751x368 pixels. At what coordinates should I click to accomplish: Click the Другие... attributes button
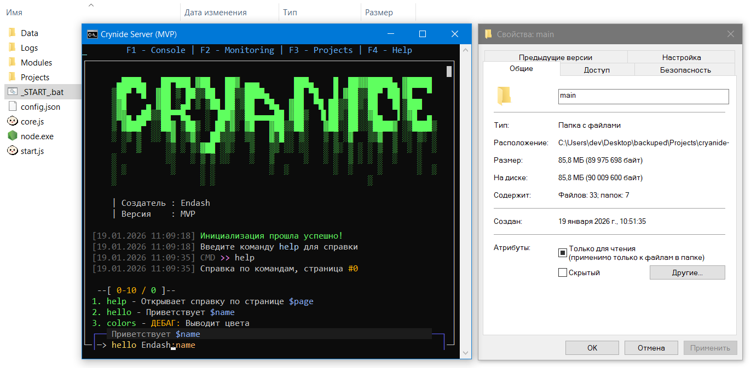click(x=687, y=272)
